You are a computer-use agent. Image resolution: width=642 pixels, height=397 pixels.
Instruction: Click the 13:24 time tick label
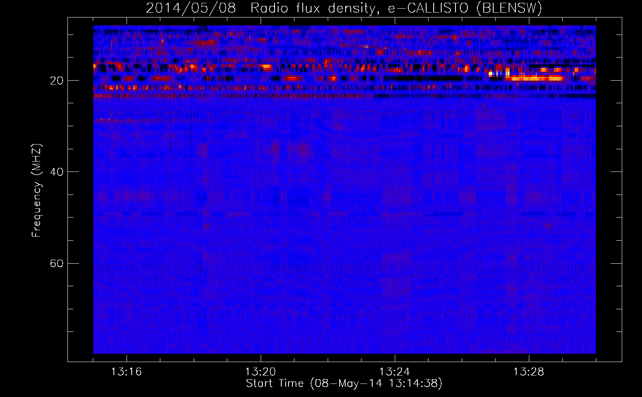394,372
